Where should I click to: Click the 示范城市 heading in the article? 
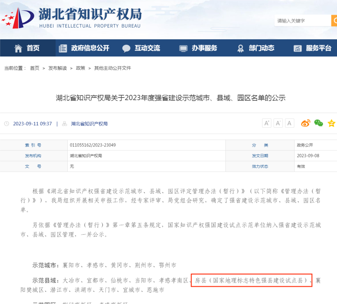pos(46,265)
